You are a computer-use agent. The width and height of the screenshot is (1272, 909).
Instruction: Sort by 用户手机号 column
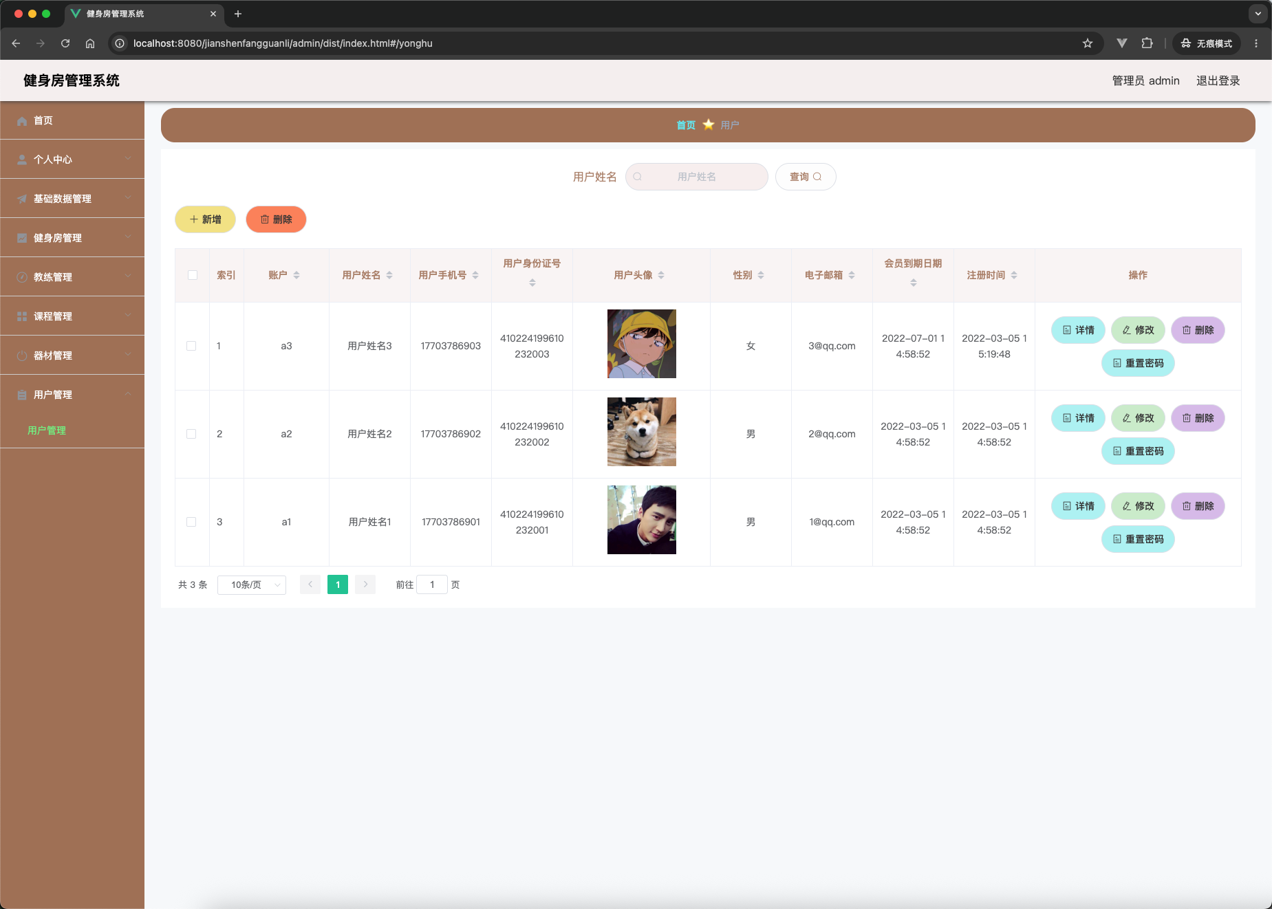pyautogui.click(x=475, y=275)
